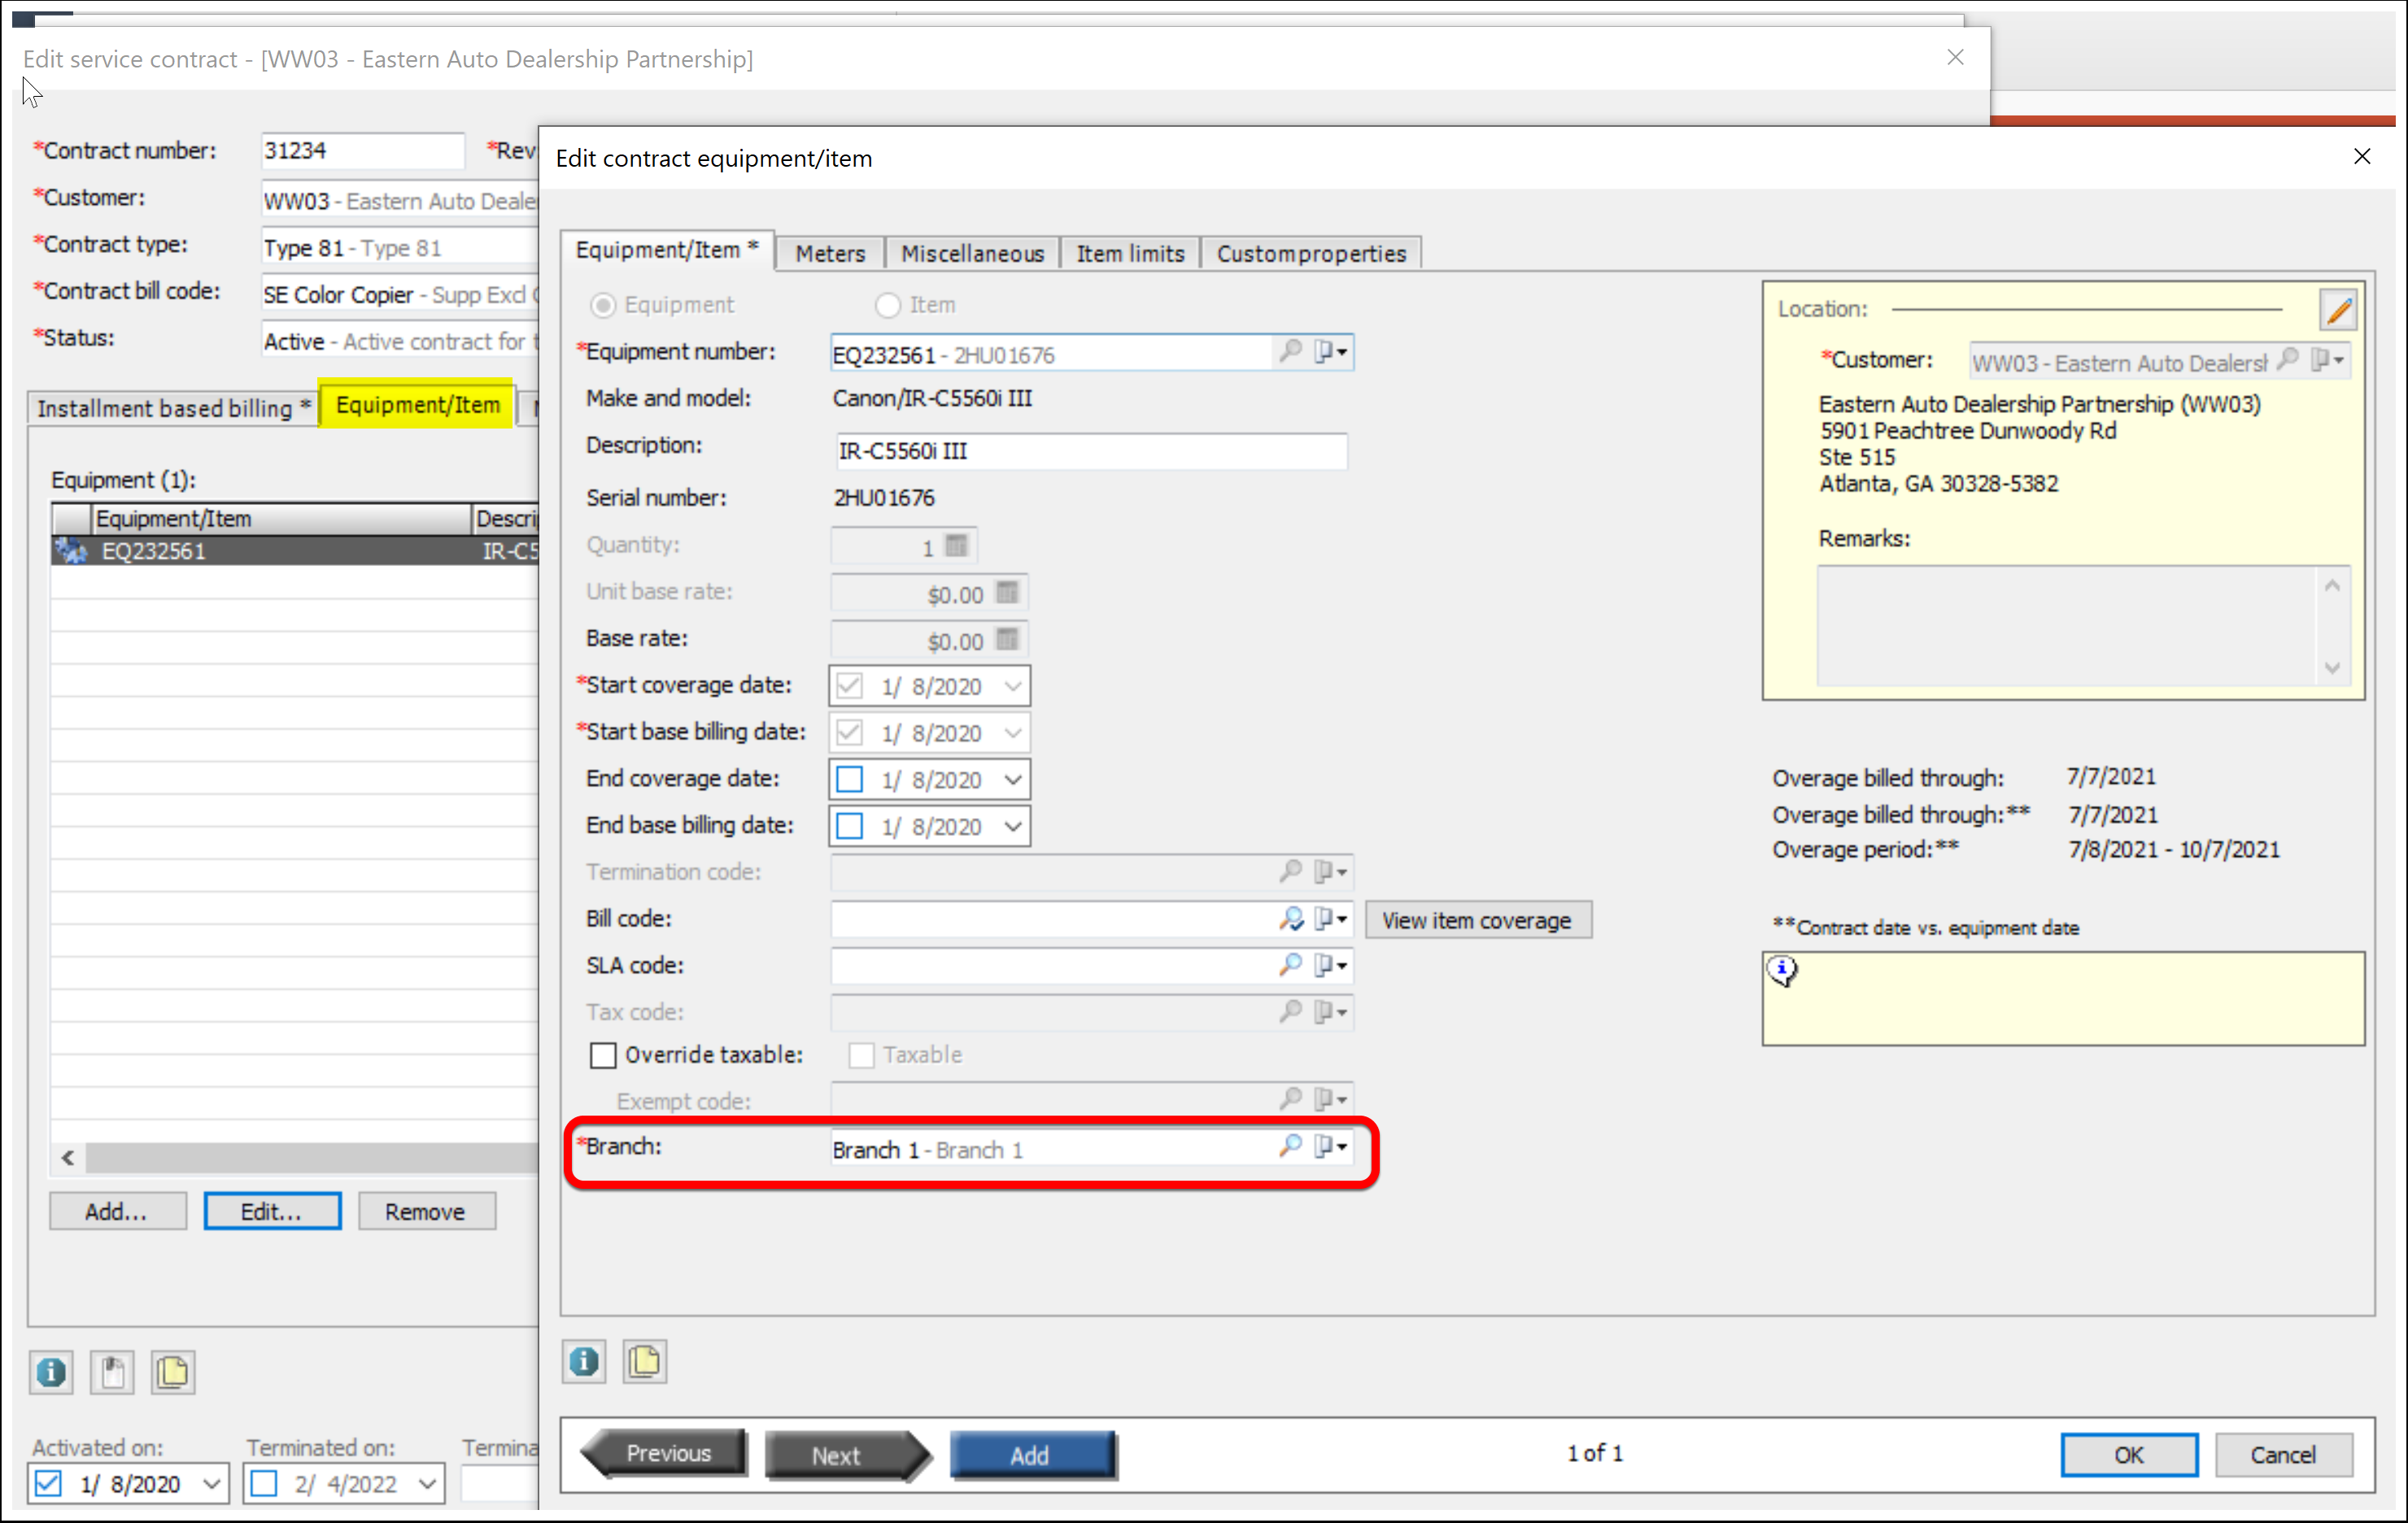The image size is (2408, 1523).
Task: Click Location pencil edit icon
Action: click(2338, 310)
